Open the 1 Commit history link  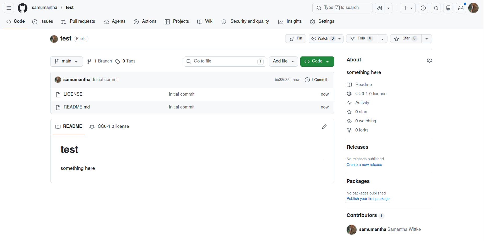[x=316, y=80]
